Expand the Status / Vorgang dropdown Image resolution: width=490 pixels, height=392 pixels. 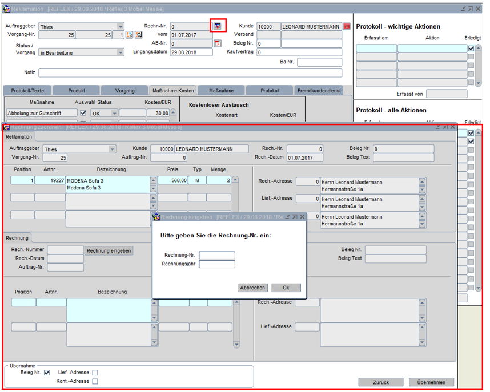click(121, 52)
